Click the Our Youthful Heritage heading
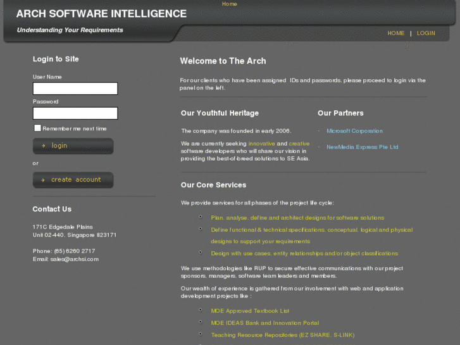The image size is (460, 345). (x=220, y=113)
